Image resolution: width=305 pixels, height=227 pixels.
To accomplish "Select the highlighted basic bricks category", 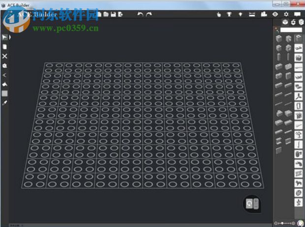I will pyautogui.click(x=299, y=38).
